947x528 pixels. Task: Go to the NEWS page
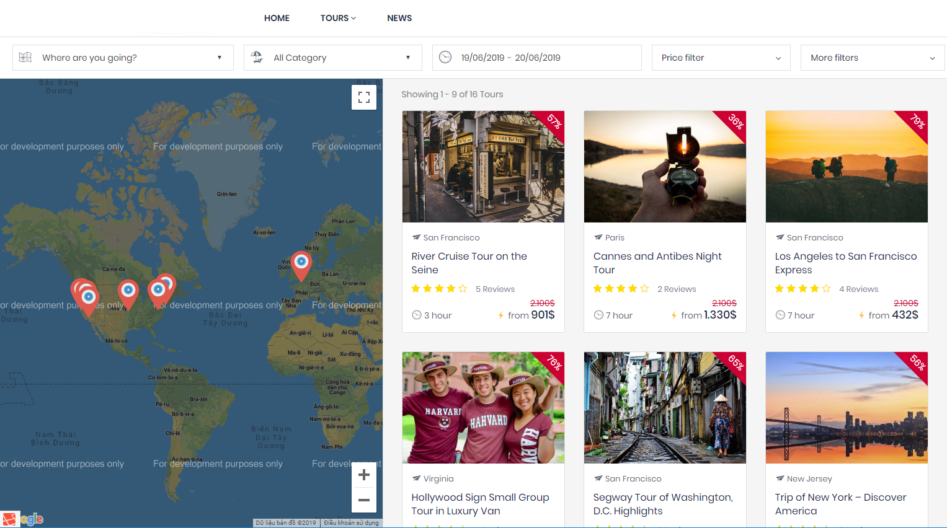pyautogui.click(x=399, y=18)
